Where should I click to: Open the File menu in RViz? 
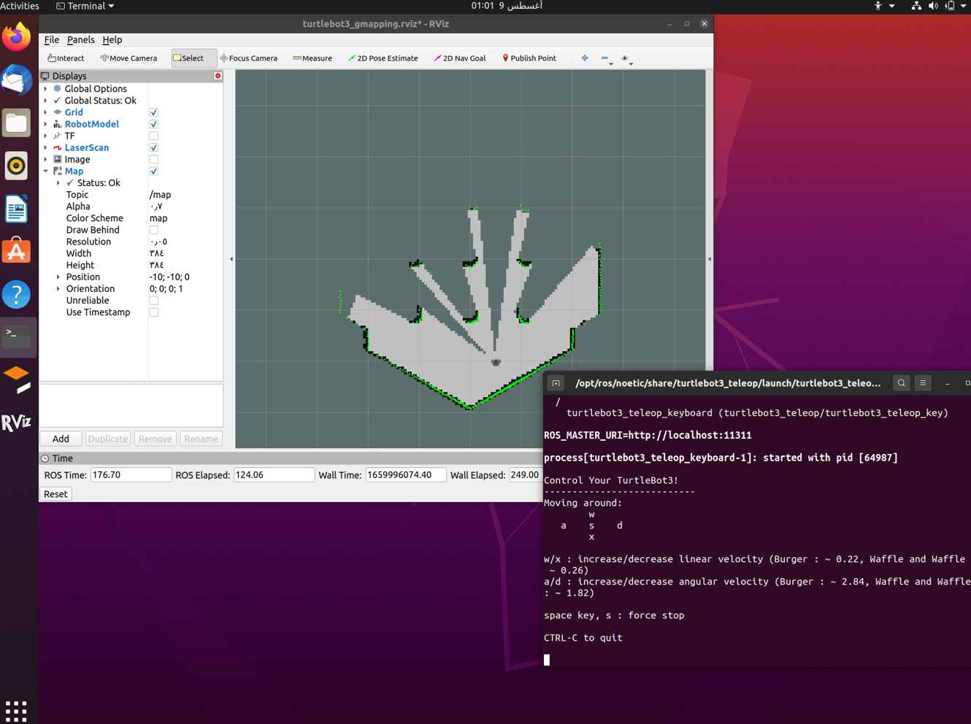pyautogui.click(x=51, y=39)
